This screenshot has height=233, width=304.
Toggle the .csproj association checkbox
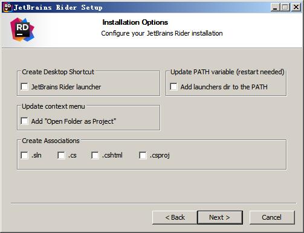pos(143,155)
